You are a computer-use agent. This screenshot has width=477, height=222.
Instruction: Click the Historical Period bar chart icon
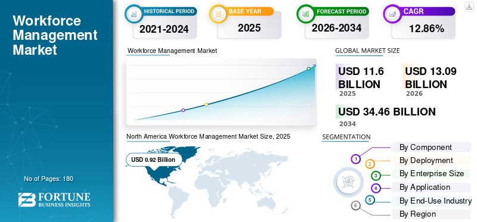pos(133,14)
